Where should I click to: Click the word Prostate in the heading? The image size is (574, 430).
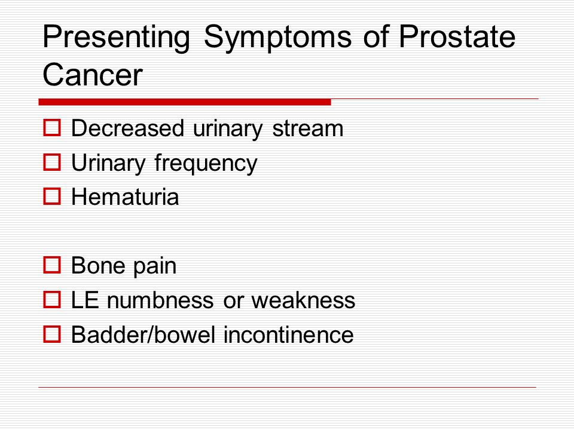[457, 36]
